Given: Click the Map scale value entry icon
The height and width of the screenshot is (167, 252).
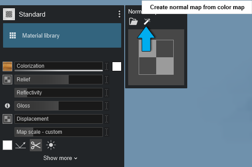Looking at the screenshot, I should pos(107,132).
